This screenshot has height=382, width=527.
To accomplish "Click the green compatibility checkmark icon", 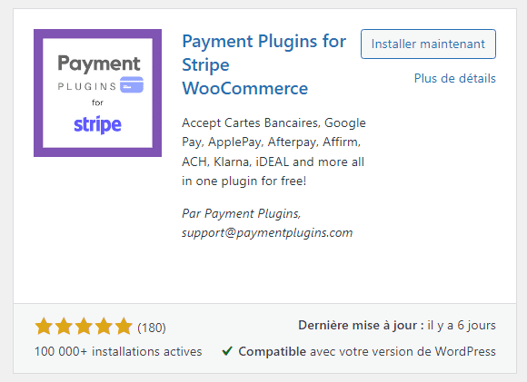I will pos(227,351).
